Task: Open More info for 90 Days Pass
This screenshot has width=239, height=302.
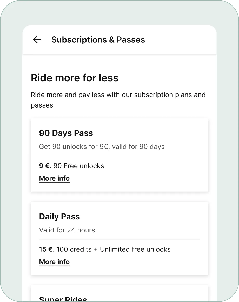Action: (x=54, y=178)
